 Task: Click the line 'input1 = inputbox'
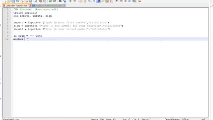click(61, 23)
